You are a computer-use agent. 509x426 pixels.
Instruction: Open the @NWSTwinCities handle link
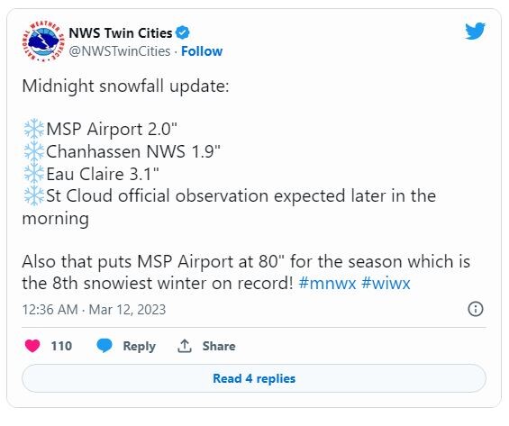coord(120,51)
